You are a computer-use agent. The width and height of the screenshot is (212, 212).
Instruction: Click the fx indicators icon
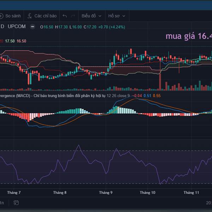29,16
